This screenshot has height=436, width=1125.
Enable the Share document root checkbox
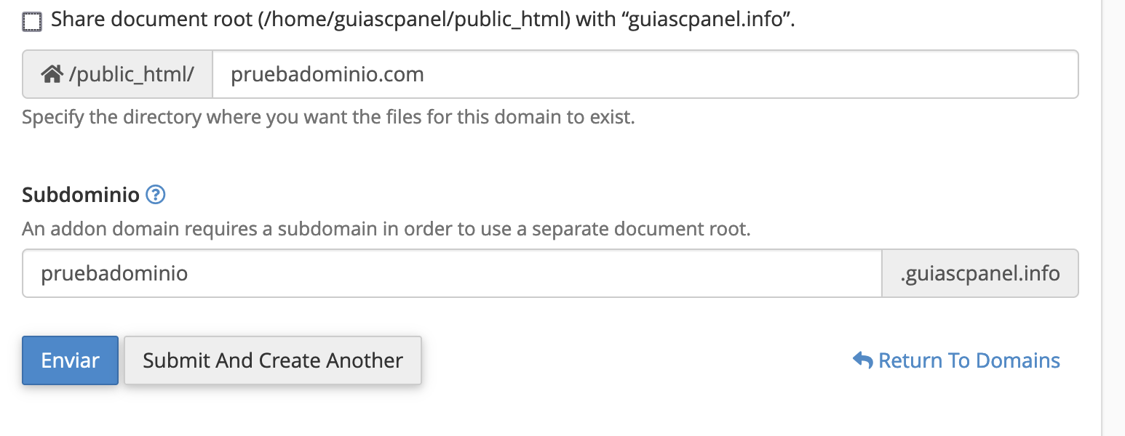point(32,22)
